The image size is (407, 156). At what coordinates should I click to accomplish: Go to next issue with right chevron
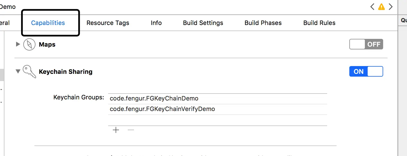[x=391, y=7]
